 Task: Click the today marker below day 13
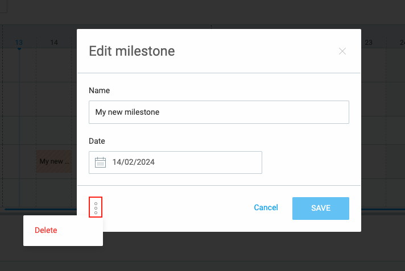click(x=19, y=49)
